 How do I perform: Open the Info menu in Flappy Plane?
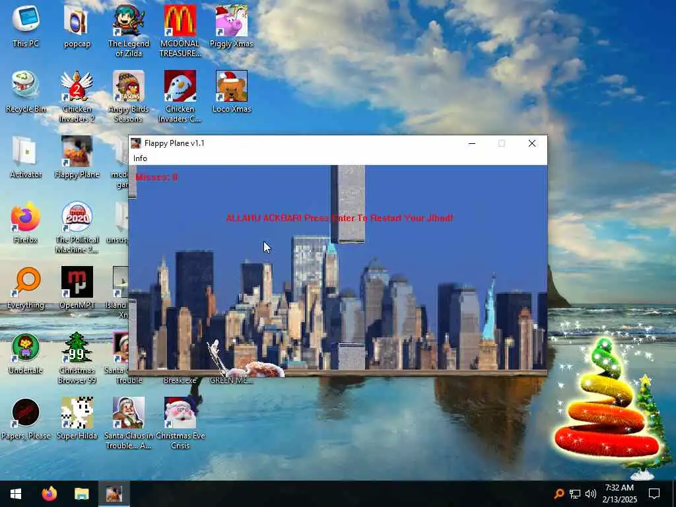coord(140,158)
